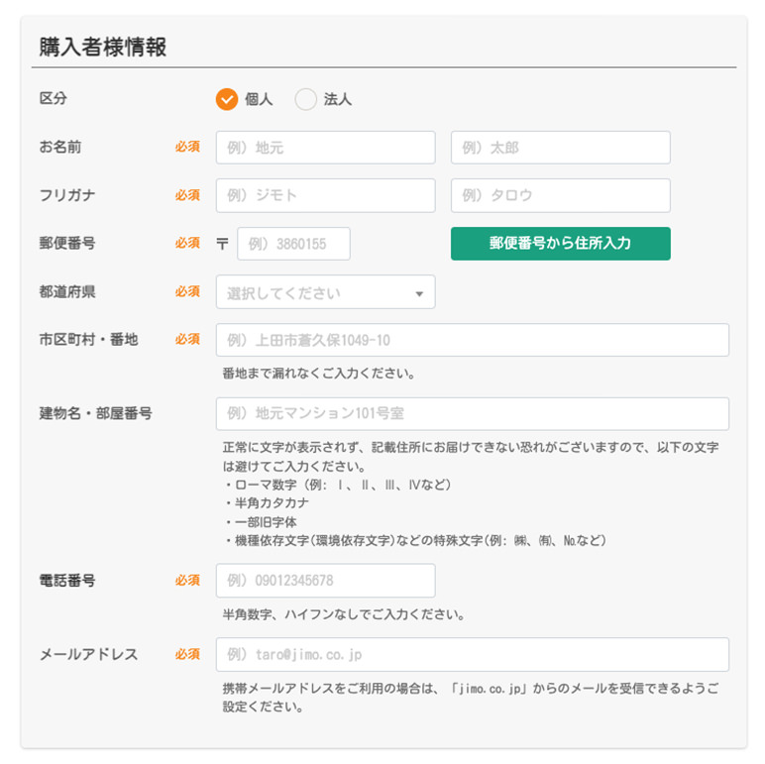Click the 〒 postal mark symbol

tap(223, 244)
